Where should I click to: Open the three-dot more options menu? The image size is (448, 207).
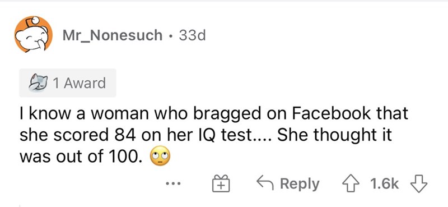pos(174,184)
